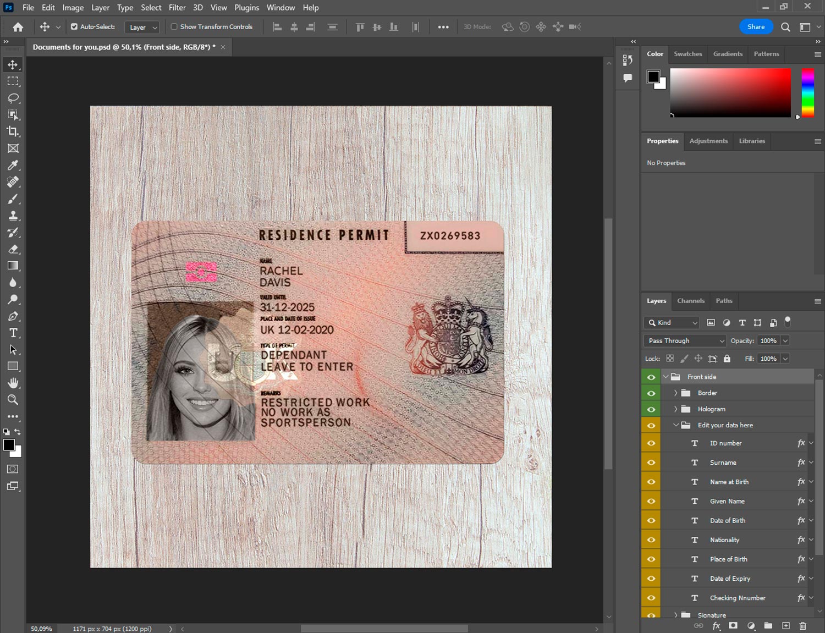The image size is (825, 633).
Task: Expand the Border layer group
Action: (675, 393)
